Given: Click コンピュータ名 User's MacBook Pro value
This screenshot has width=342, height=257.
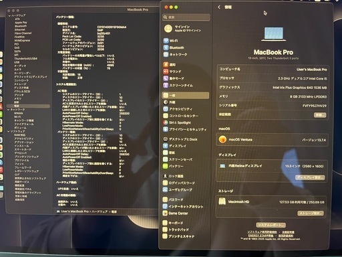Looking at the screenshot, I should 312,70.
